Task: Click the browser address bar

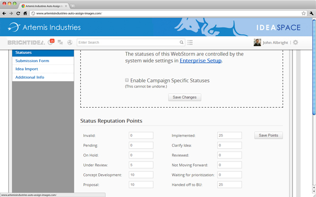Action: 168,13
